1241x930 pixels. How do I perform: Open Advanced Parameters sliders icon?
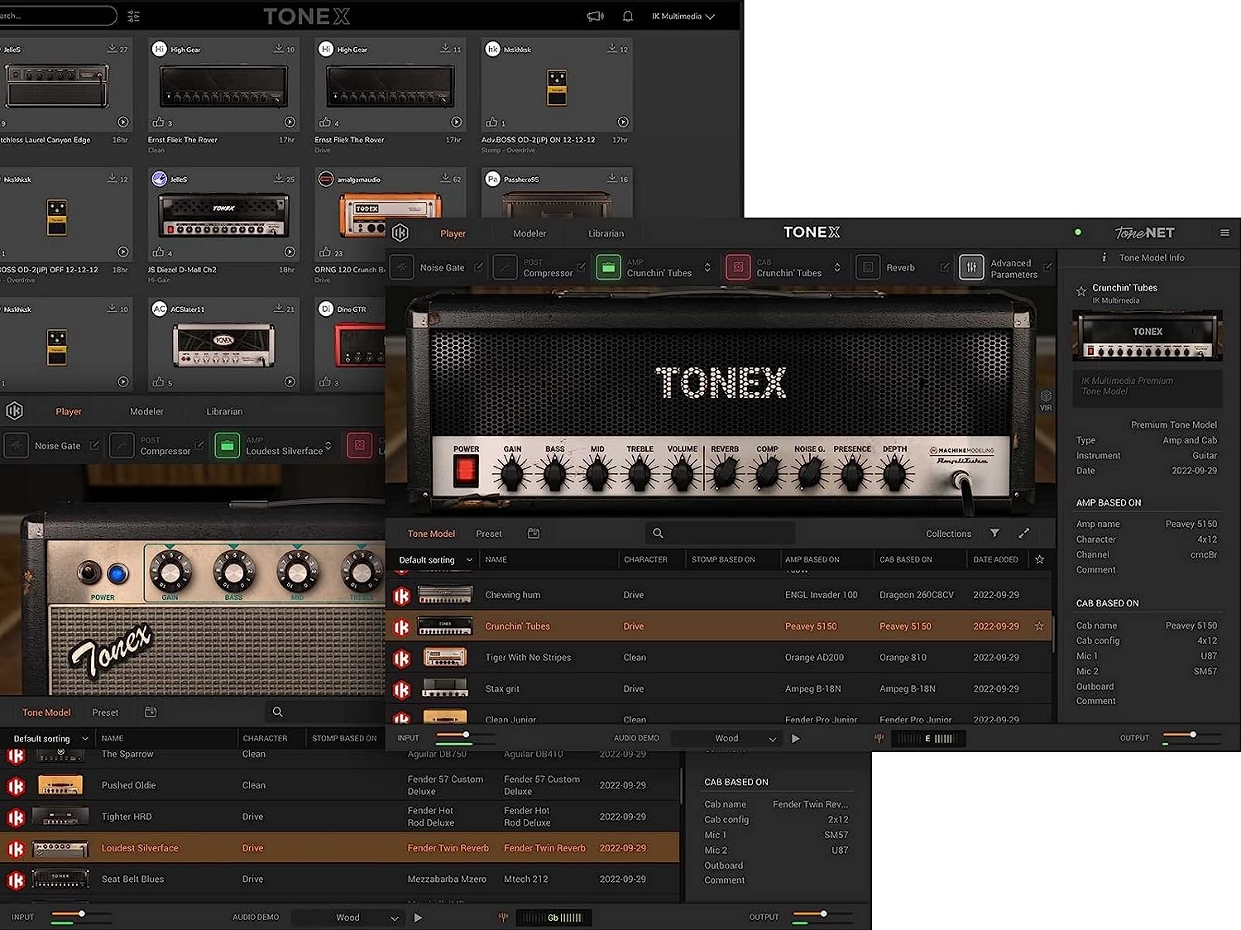point(971,267)
